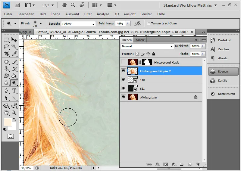
Task: Hide layer 140
Action: tap(124, 79)
